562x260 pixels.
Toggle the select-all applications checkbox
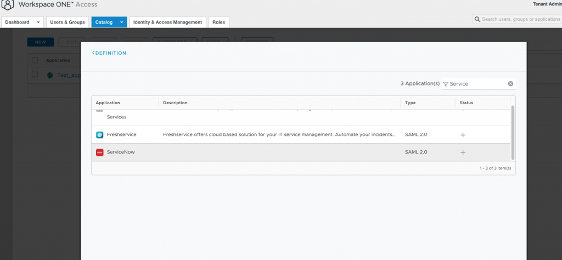click(x=35, y=60)
